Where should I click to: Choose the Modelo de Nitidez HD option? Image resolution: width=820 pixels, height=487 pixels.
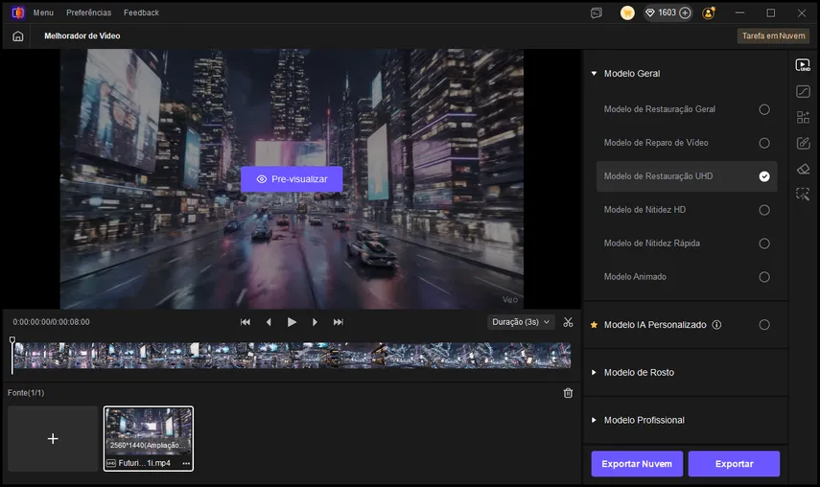click(x=764, y=210)
